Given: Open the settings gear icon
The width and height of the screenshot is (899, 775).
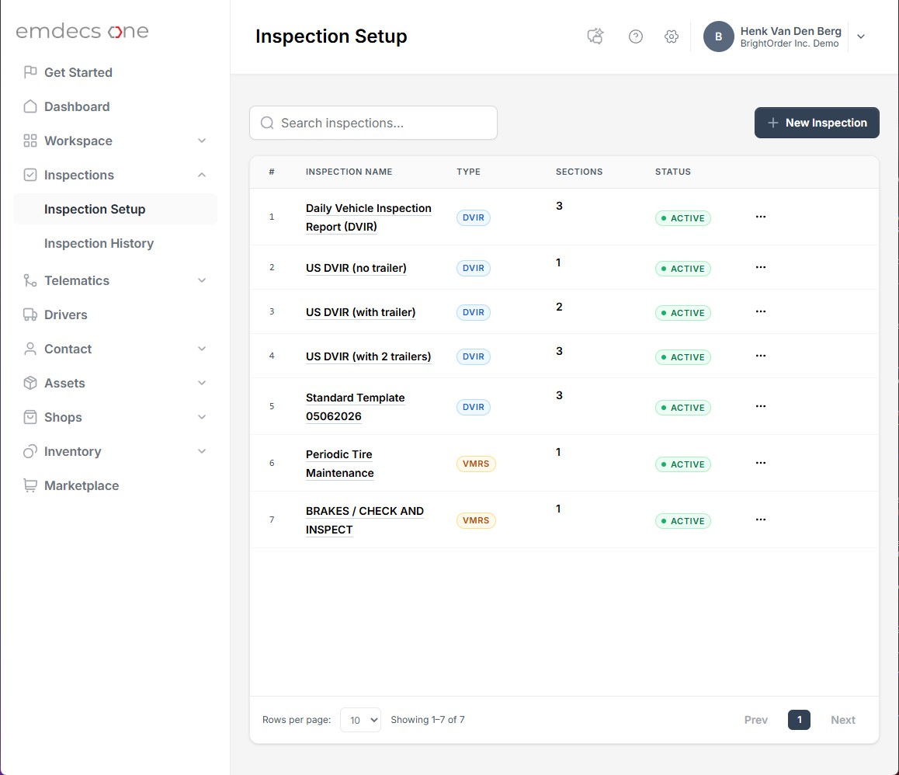Looking at the screenshot, I should pyautogui.click(x=672, y=36).
